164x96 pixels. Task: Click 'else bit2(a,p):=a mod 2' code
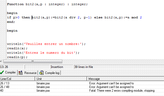pyautogui.click(x=118, y=17)
